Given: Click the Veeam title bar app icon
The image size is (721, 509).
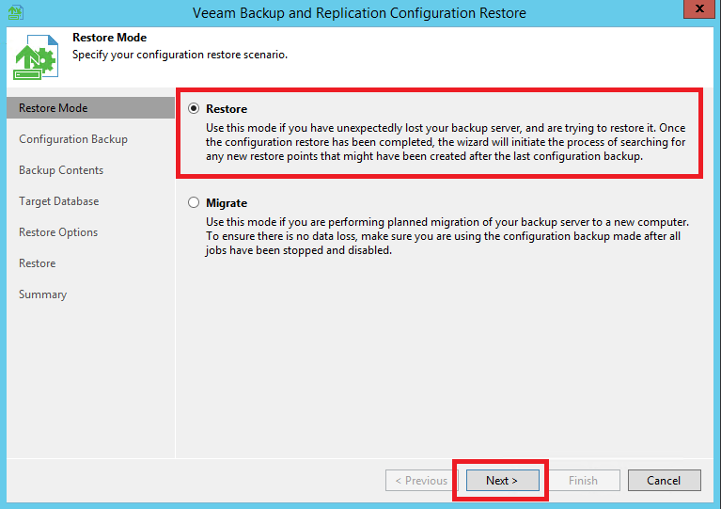Looking at the screenshot, I should pyautogui.click(x=15, y=12).
